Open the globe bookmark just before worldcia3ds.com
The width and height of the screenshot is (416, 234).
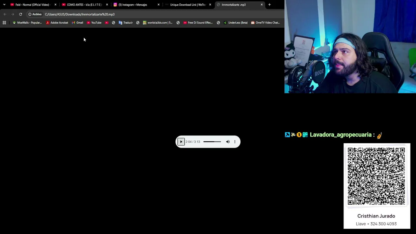click(x=138, y=23)
